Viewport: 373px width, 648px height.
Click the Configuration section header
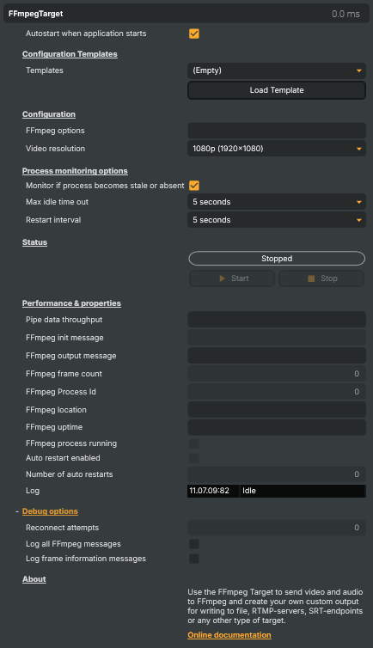click(x=49, y=114)
